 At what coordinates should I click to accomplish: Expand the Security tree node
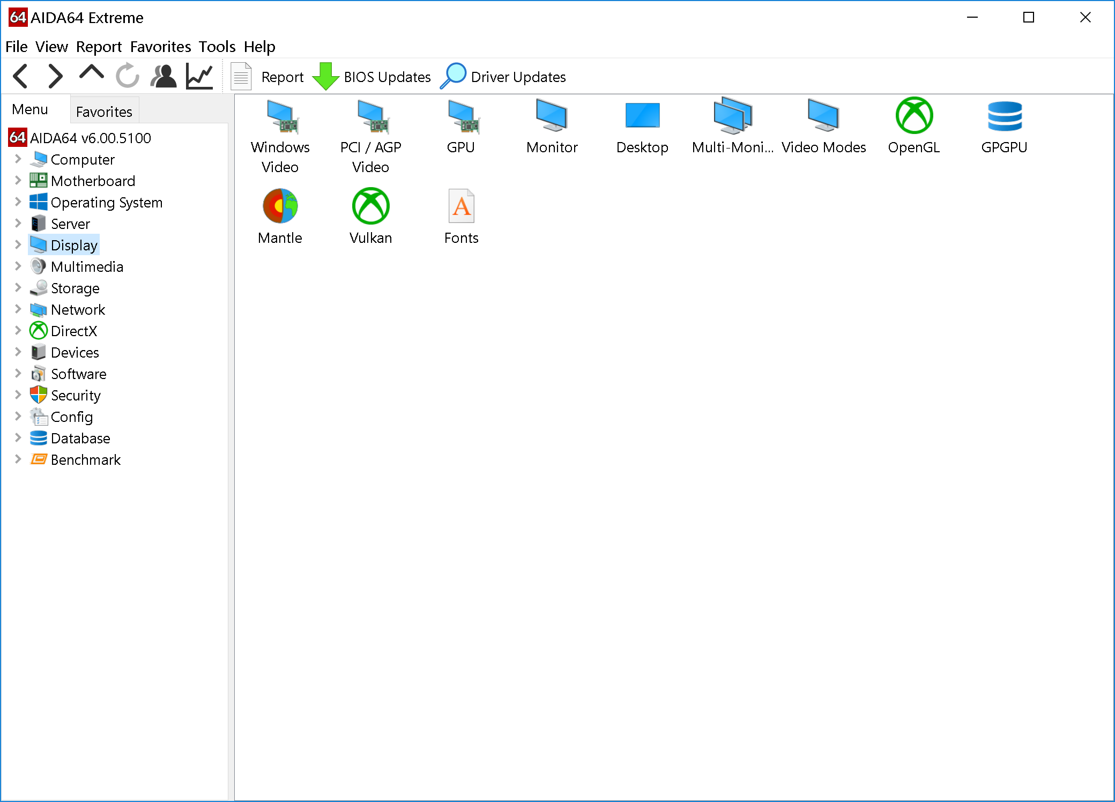point(18,395)
